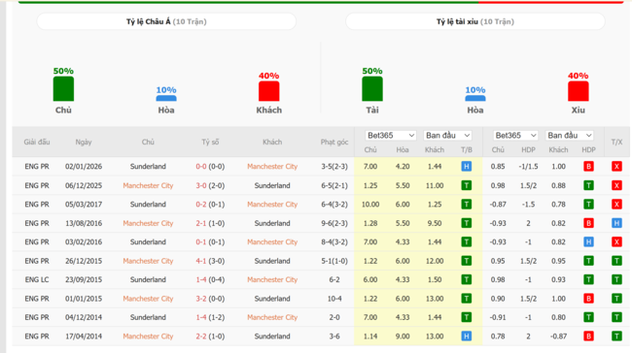Viewport: 632px width, 353px height.
Task: Click green T T/X badge for 17/04/2014 match
Action: point(616,337)
